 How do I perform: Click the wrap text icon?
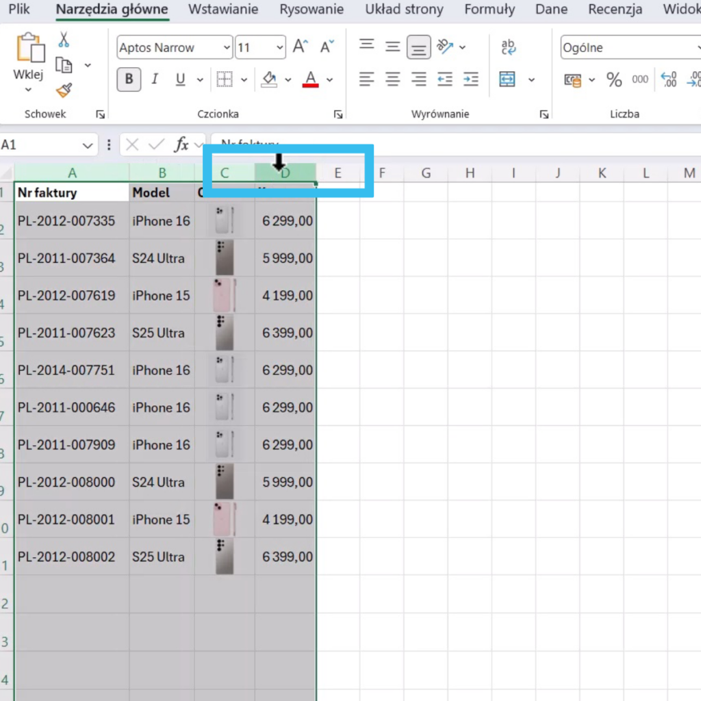click(508, 47)
